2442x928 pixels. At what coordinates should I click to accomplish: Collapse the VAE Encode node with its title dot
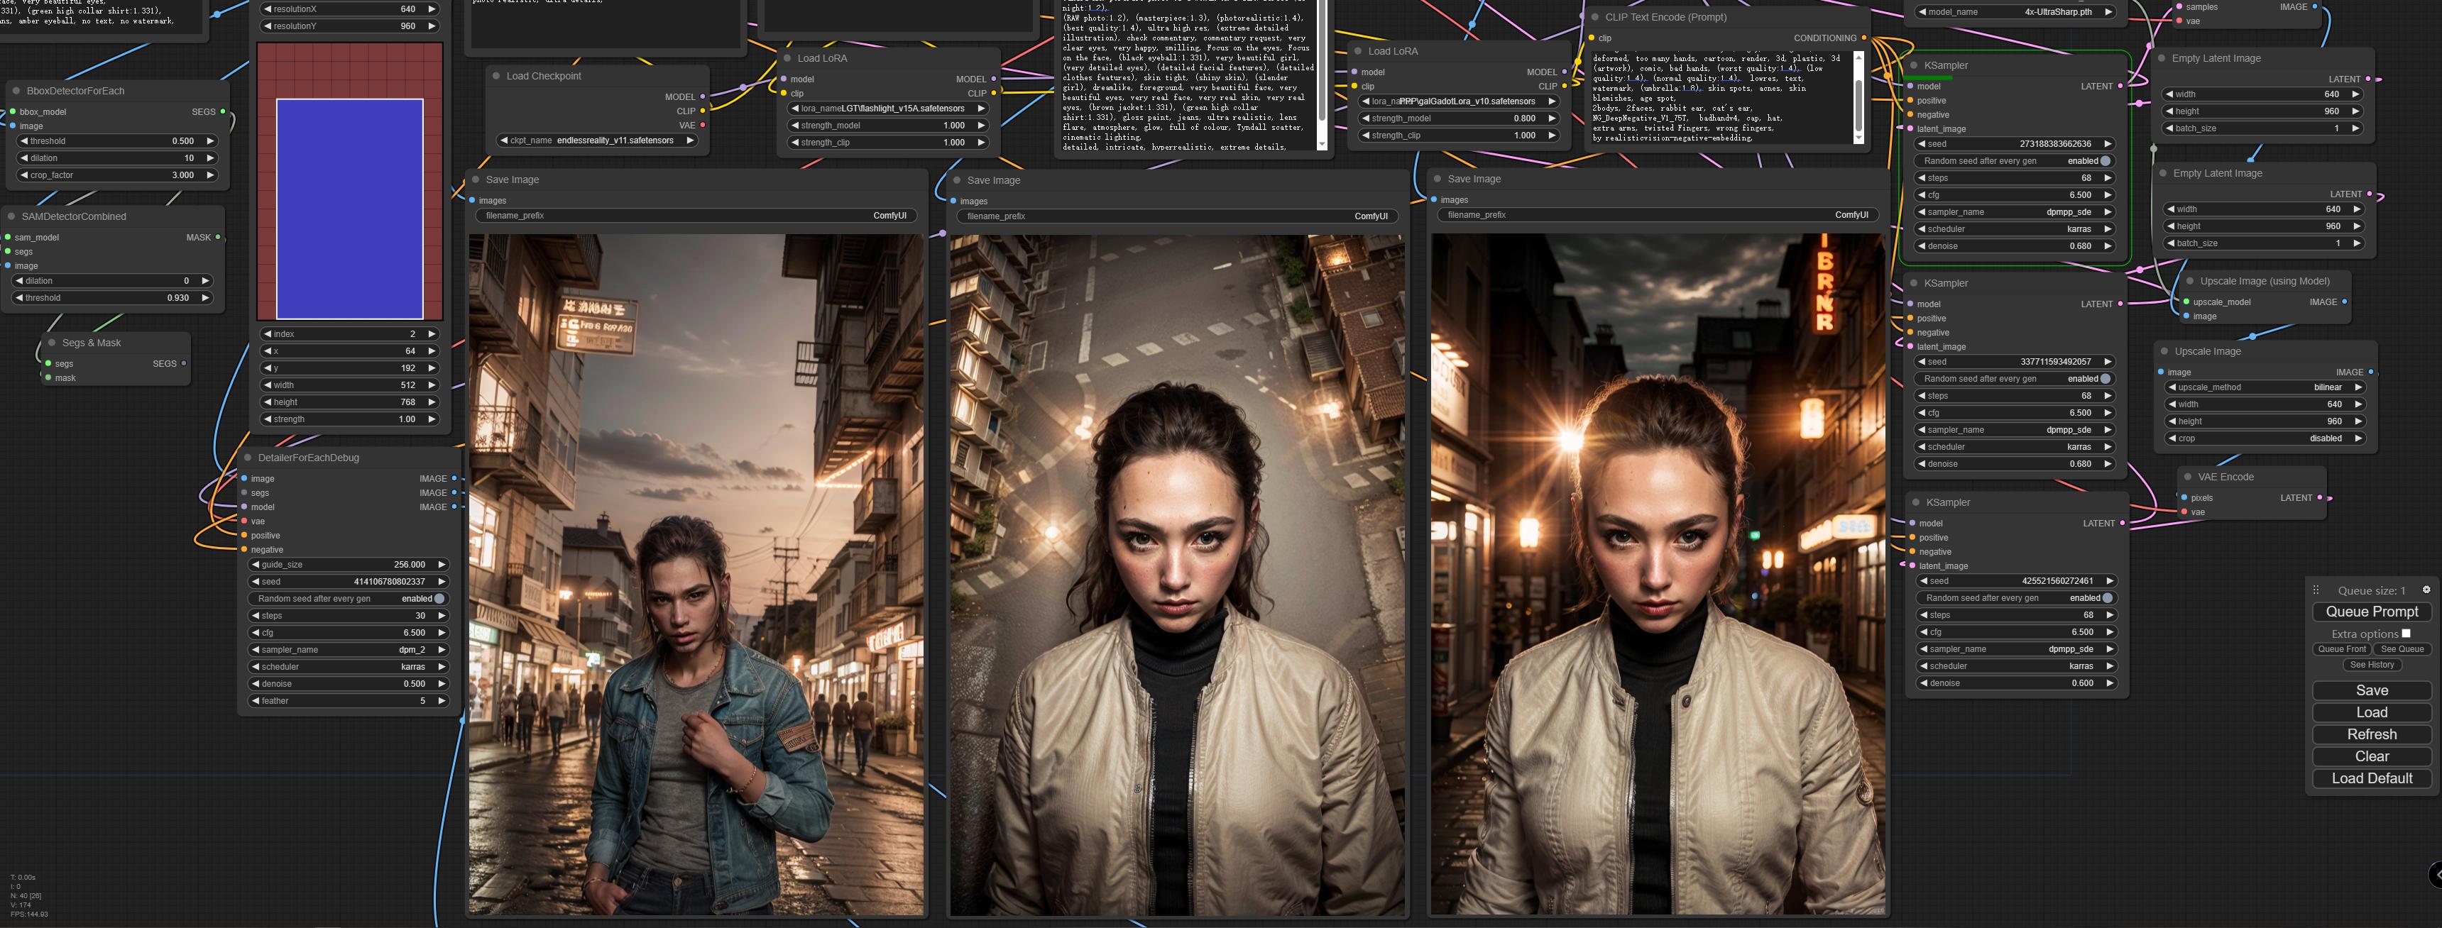coord(2188,477)
